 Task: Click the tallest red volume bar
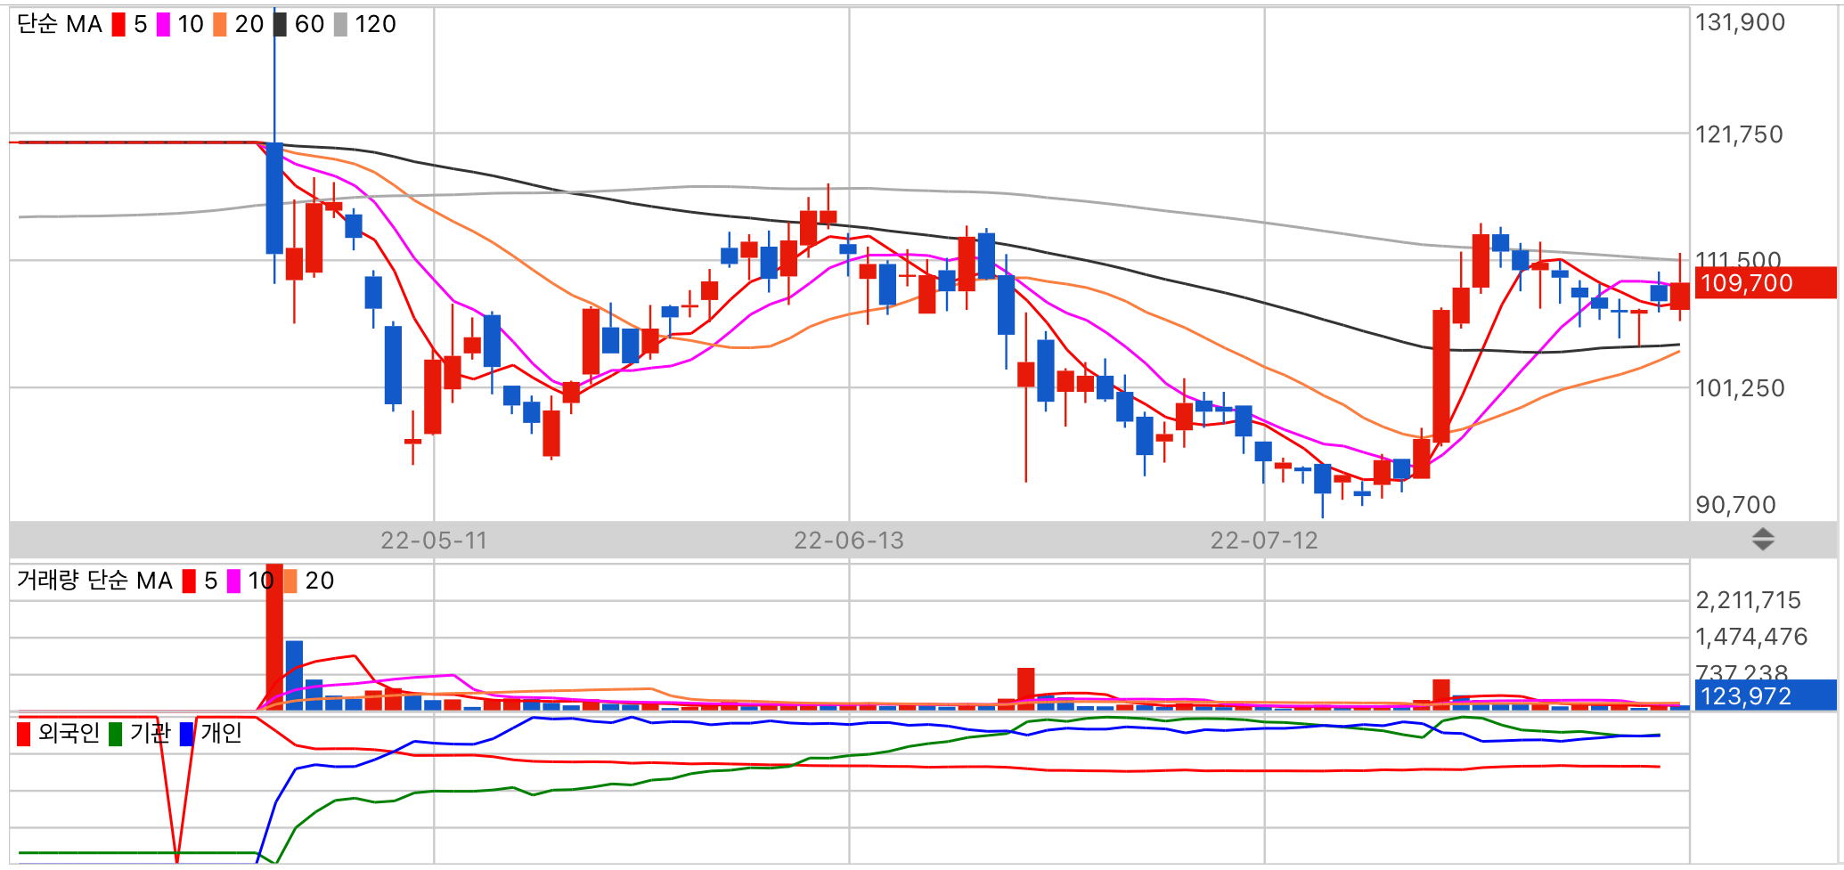[274, 637]
